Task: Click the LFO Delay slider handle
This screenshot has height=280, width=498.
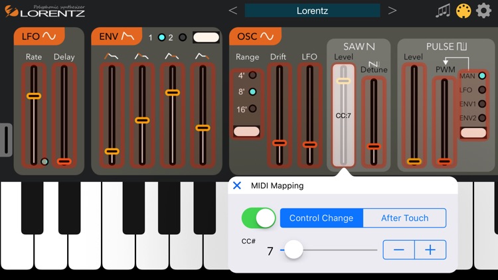Action: 64,161
